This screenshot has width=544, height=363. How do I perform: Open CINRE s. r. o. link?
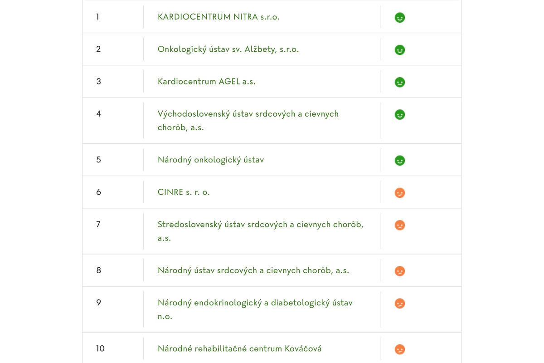tap(184, 192)
